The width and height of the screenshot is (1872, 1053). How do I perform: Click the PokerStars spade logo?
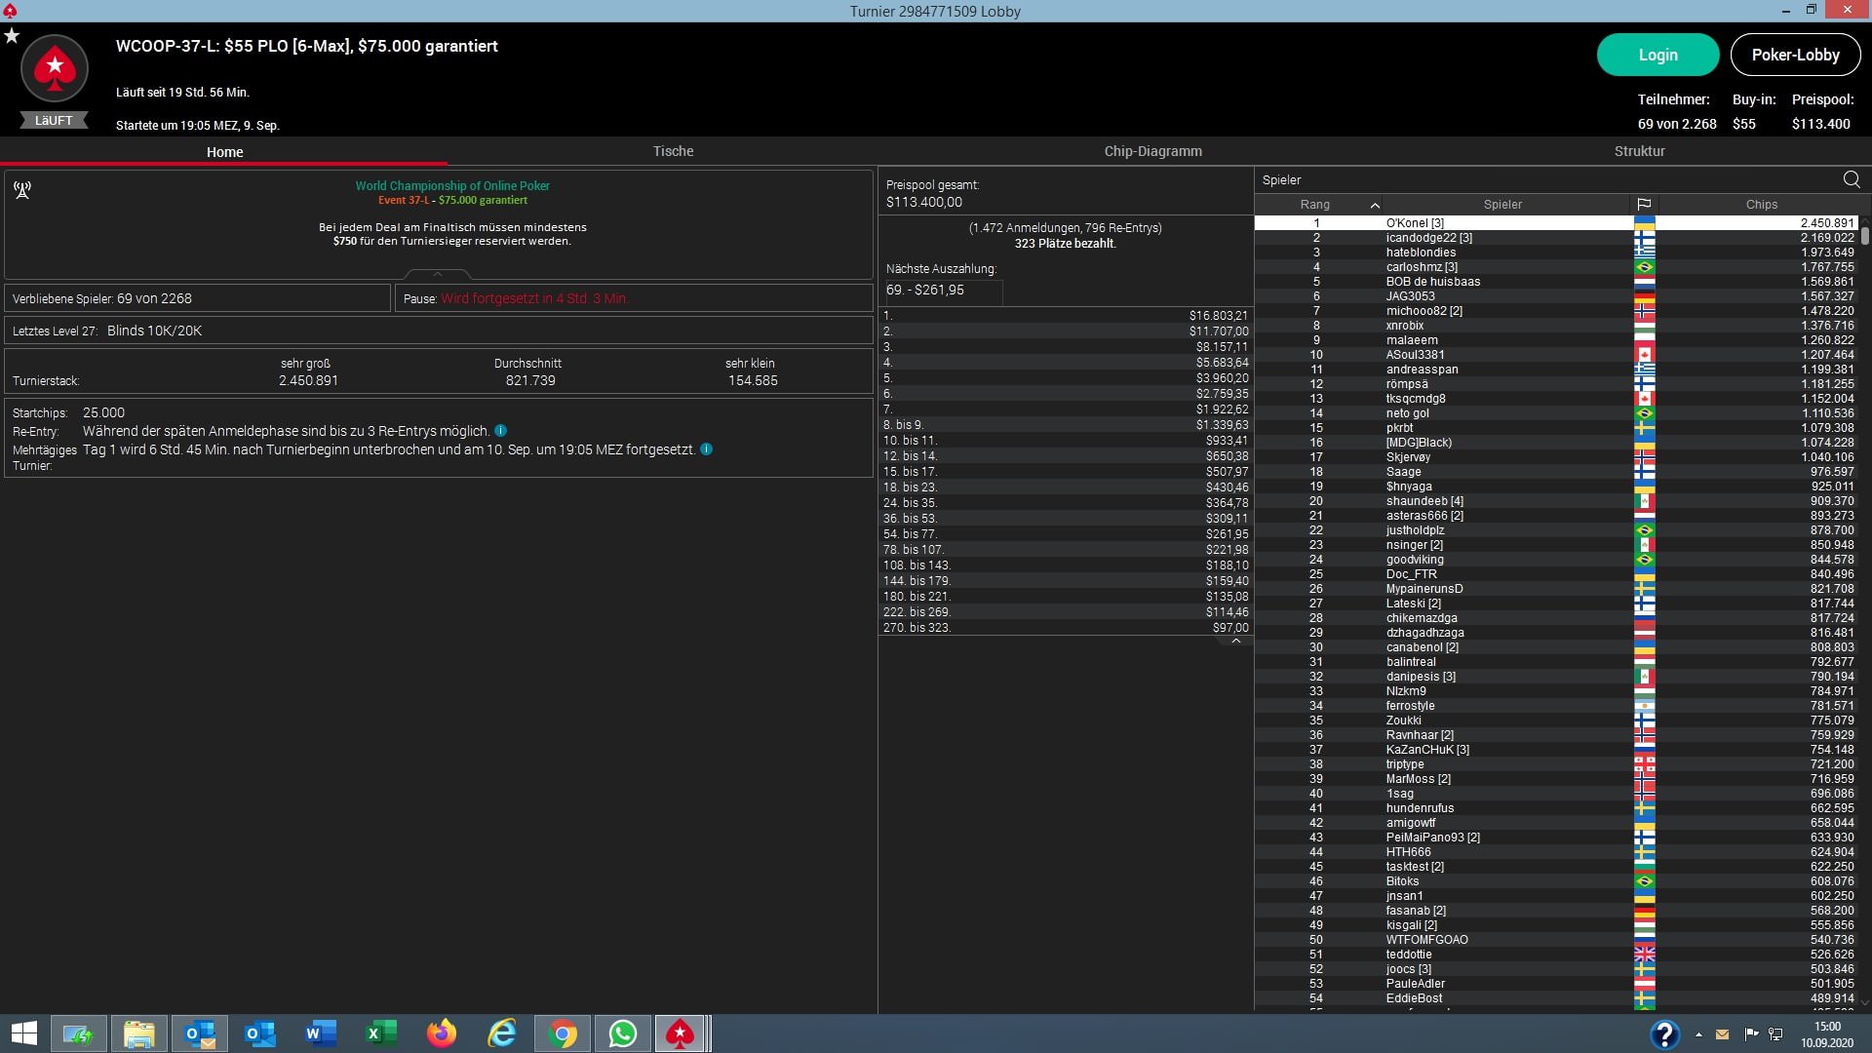[55, 68]
